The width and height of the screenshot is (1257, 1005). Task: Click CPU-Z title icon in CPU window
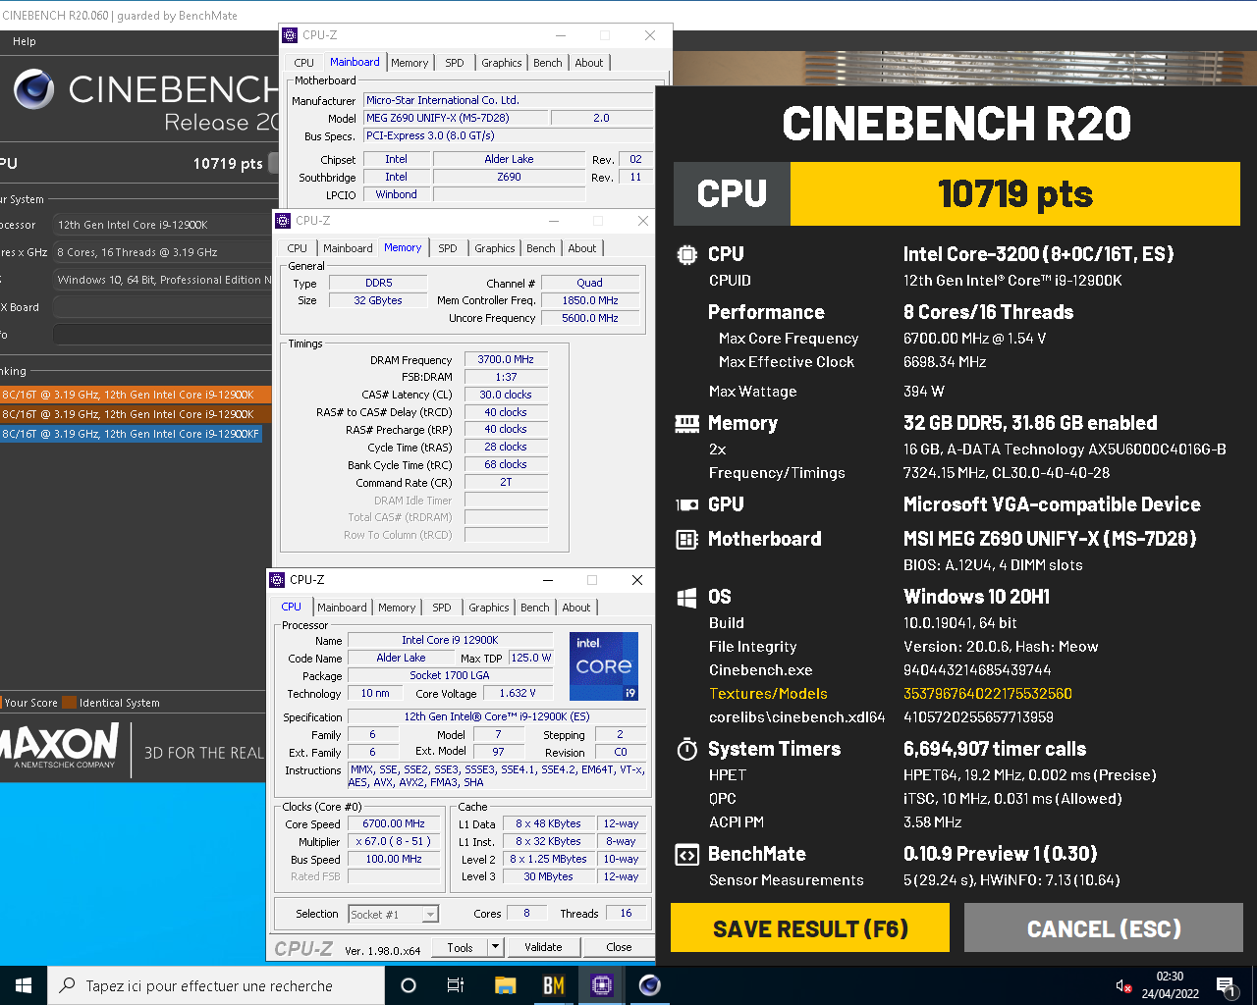(277, 580)
